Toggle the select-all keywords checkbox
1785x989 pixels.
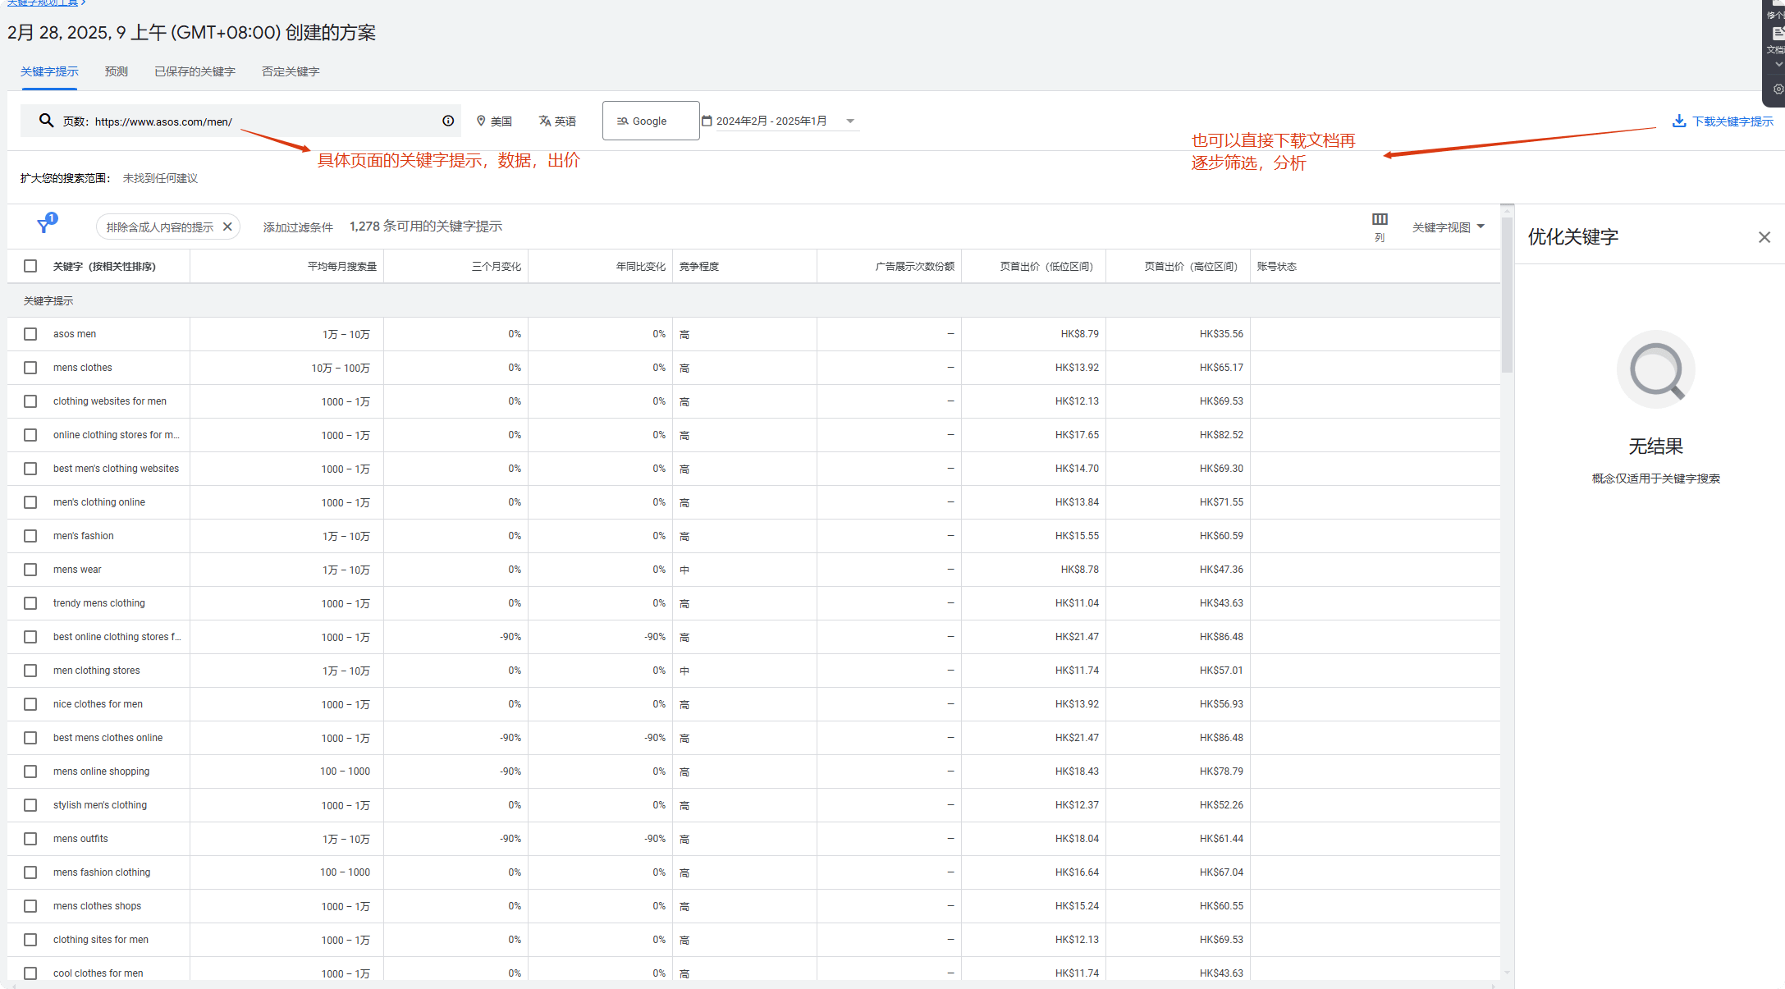(30, 266)
